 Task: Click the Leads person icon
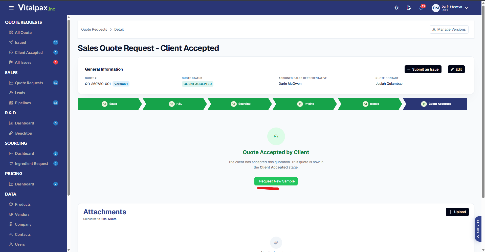point(11,93)
